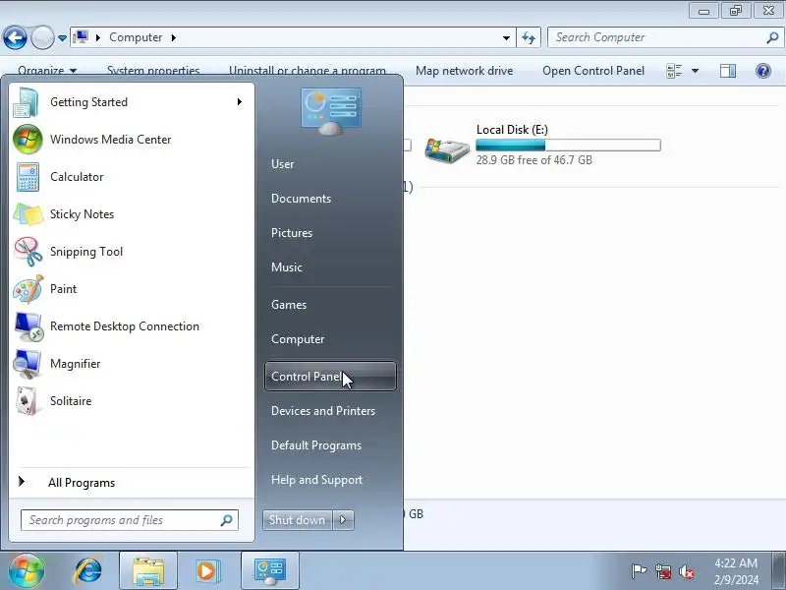Open Getting Started from Start menu
The image size is (786, 590).
[x=132, y=102]
